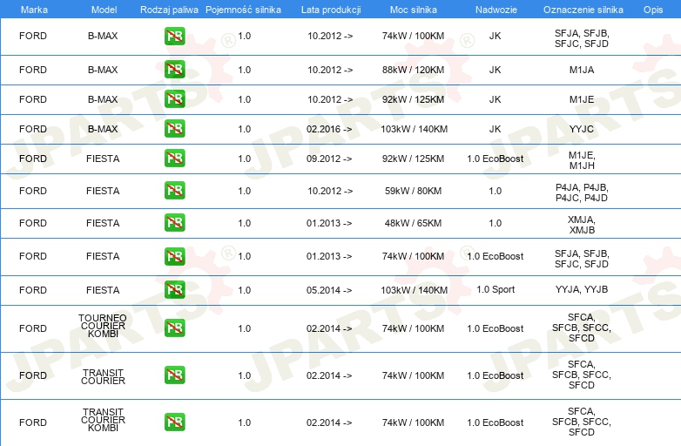
Task: Click the fuel icon for B-MAX 92kW/125KM
Action: pyautogui.click(x=174, y=99)
